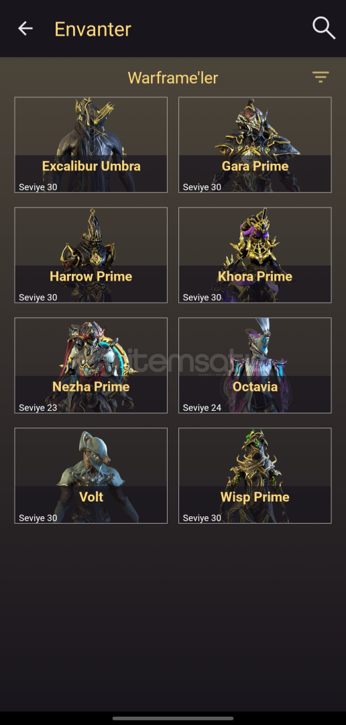346x725 pixels.
Task: Tap the system home gesture bar
Action: click(x=173, y=718)
